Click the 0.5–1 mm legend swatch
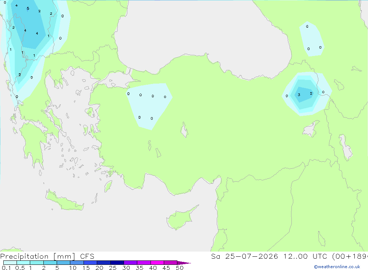Screen dimensions: 368x270 (x=23, y=263)
